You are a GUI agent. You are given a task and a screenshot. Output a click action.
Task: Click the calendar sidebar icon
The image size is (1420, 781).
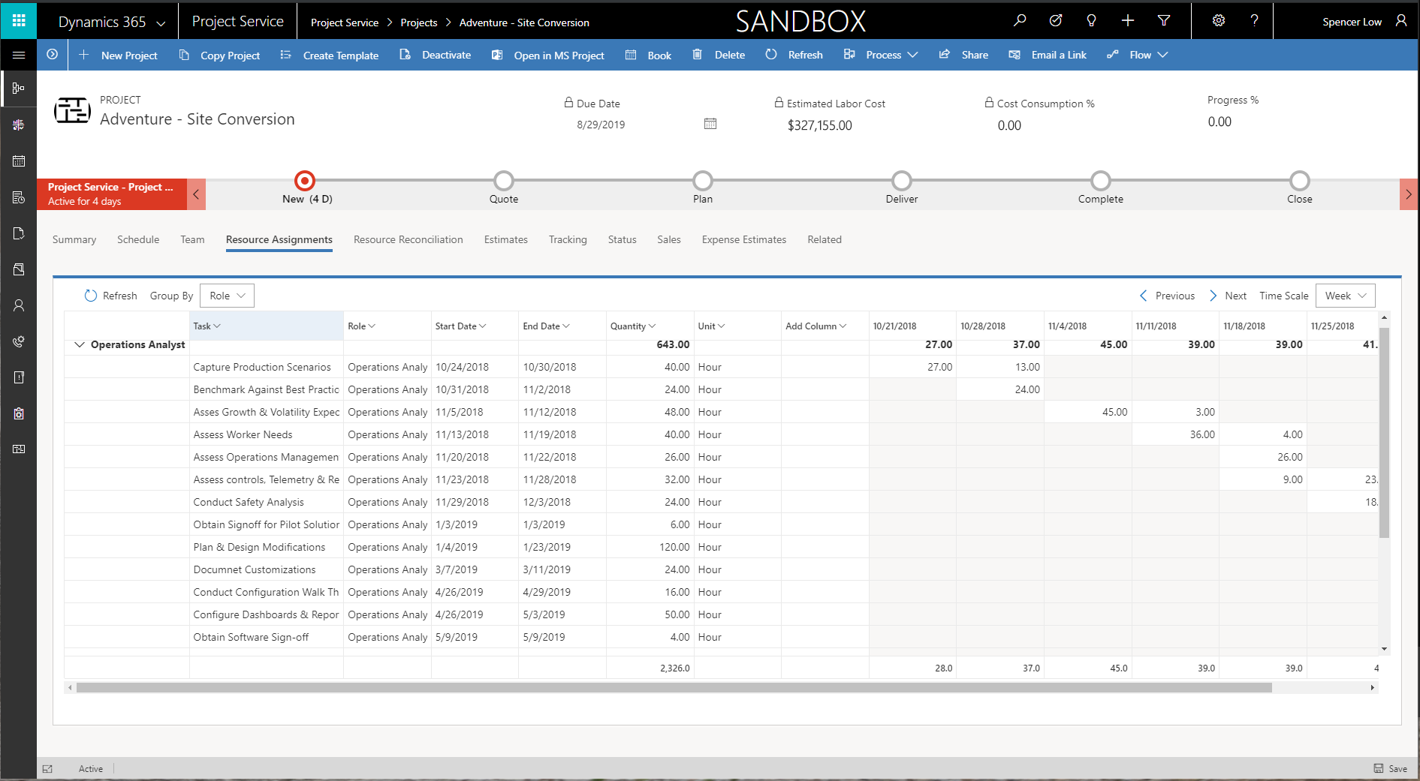(x=19, y=161)
